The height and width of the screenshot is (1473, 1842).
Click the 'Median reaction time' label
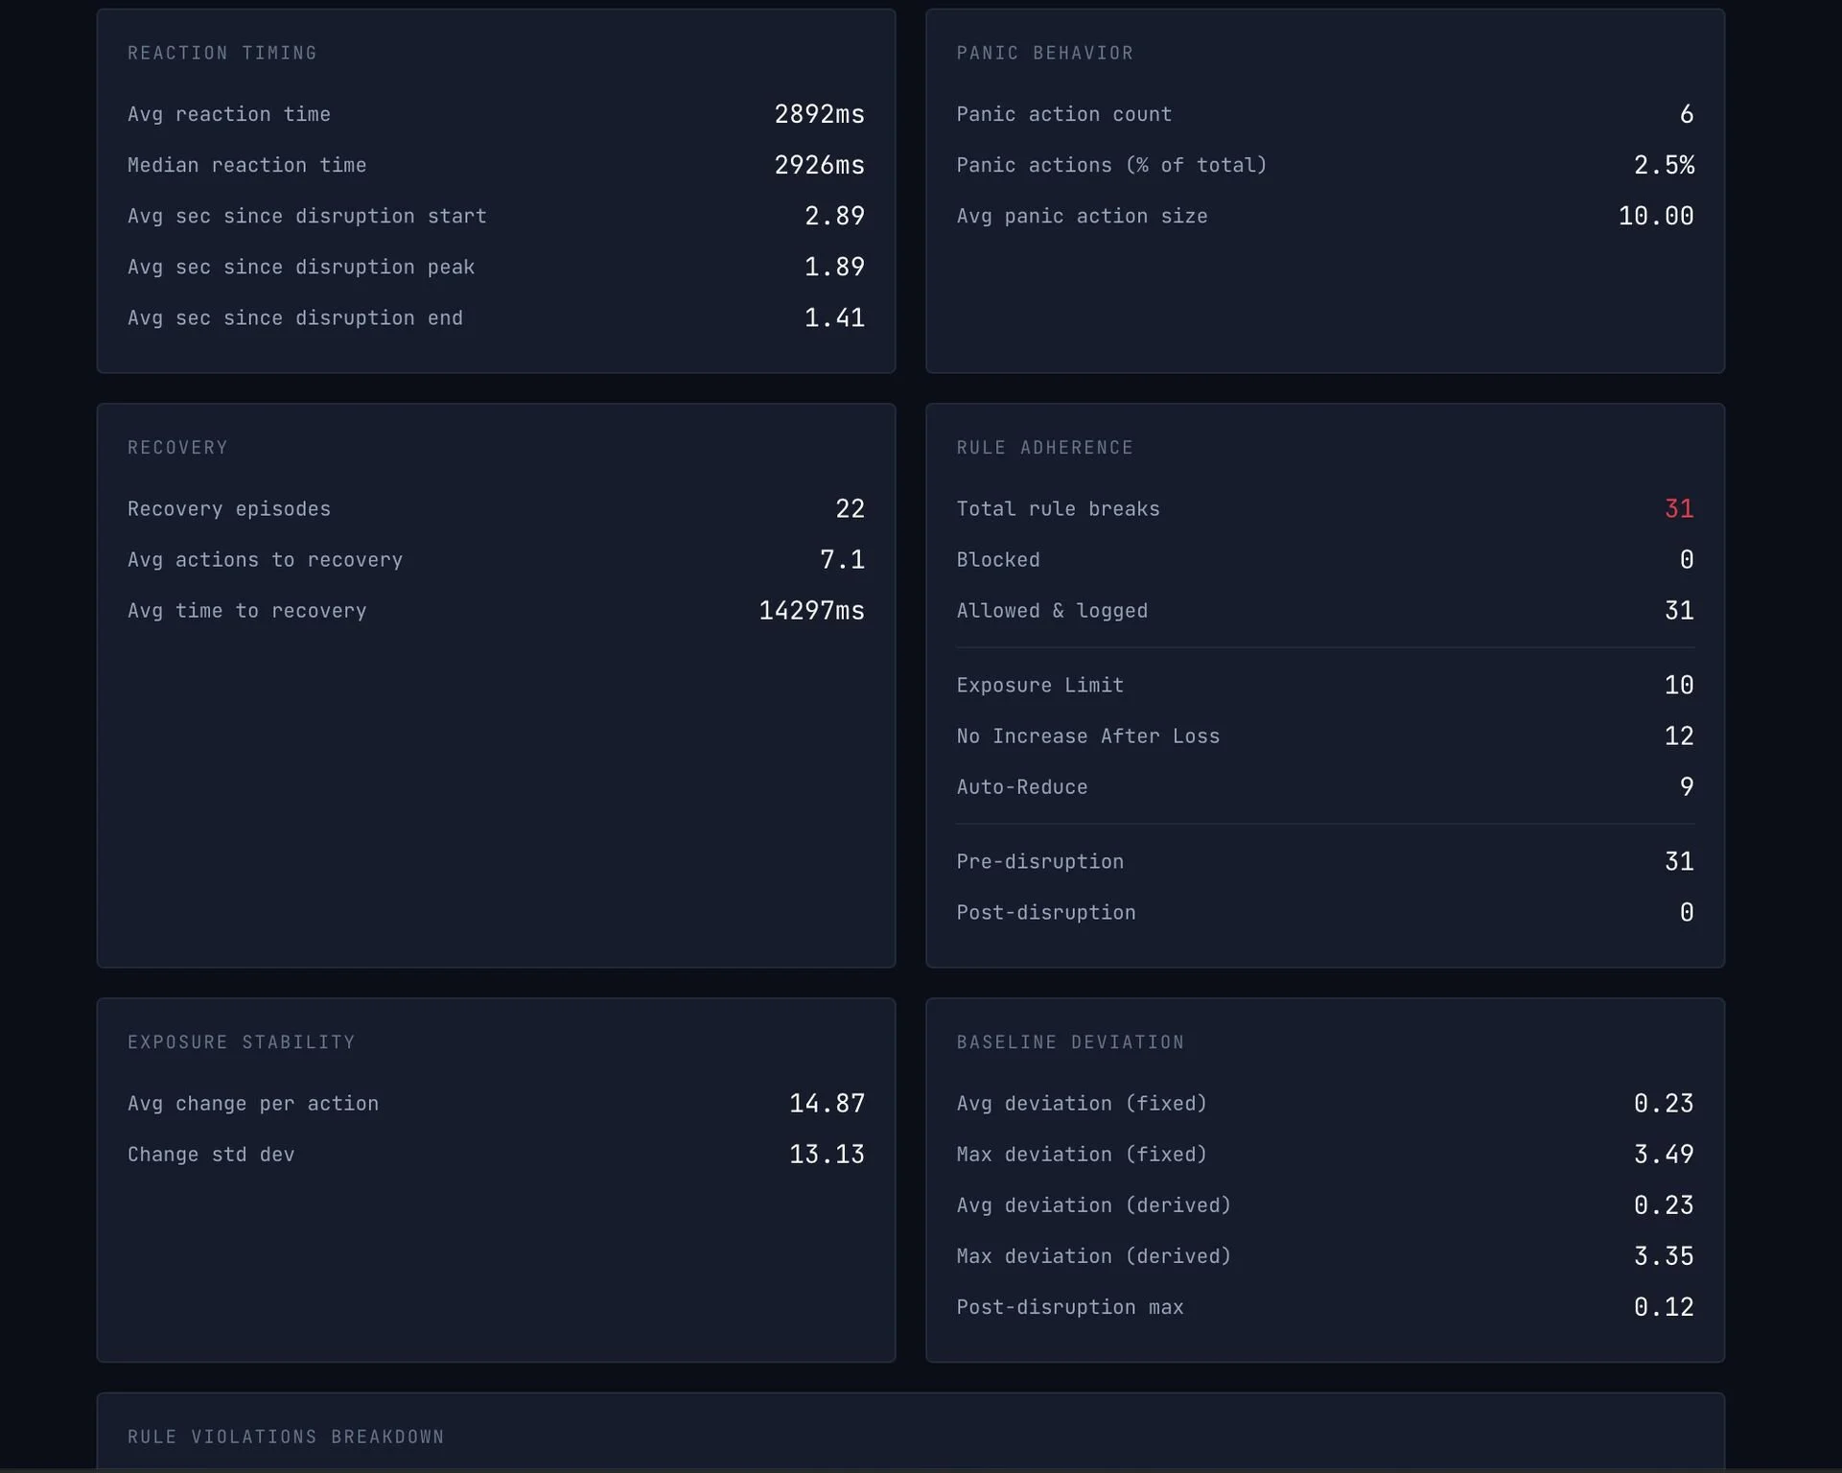(x=247, y=165)
